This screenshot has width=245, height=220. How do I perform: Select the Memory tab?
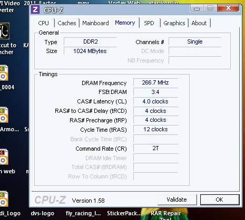tap(125, 23)
